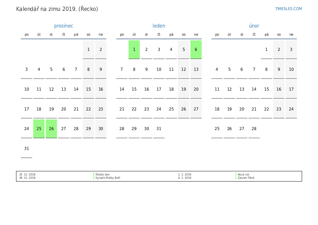Select green-highlighted 1 in leden

point(134,50)
